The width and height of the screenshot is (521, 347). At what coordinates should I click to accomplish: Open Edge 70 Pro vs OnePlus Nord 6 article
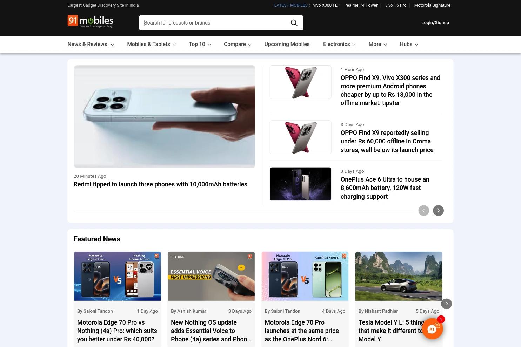(302, 331)
